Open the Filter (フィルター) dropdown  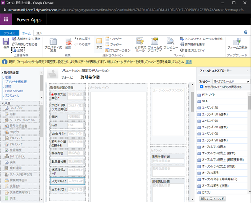point(231,82)
